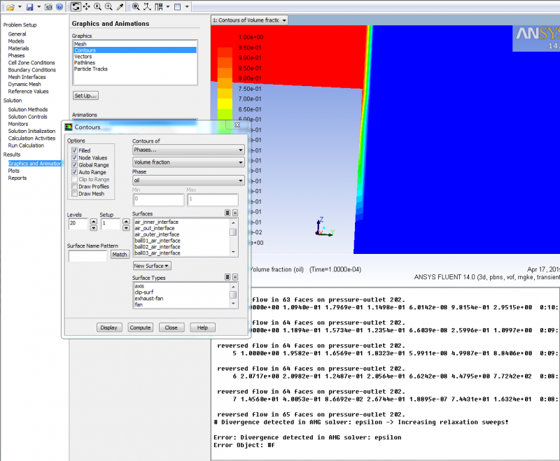The height and width of the screenshot is (461, 560).
Task: Open help with the question mark icon
Action: pyautogui.click(x=59, y=7)
